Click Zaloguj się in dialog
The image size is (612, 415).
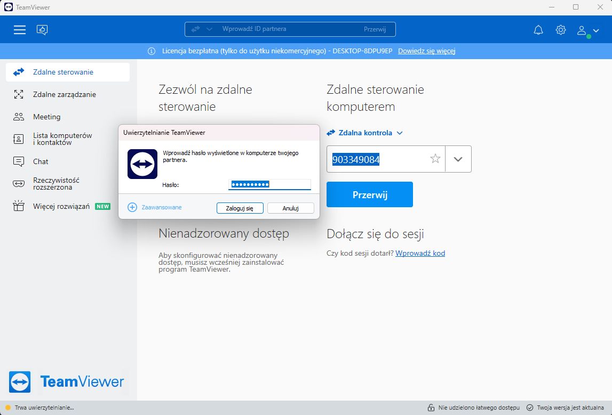(x=240, y=208)
